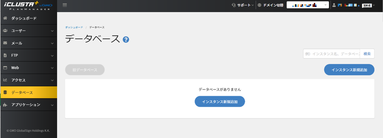Click the データベース breadcrumb text
The height and width of the screenshot is (138, 383).
pyautogui.click(x=97, y=27)
